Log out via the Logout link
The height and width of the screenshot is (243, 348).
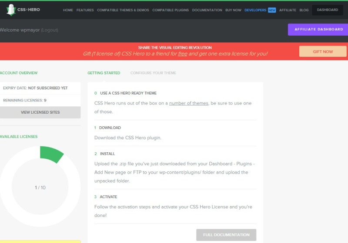50,30
